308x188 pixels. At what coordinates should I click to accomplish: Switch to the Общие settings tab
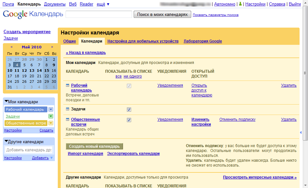[69, 41]
